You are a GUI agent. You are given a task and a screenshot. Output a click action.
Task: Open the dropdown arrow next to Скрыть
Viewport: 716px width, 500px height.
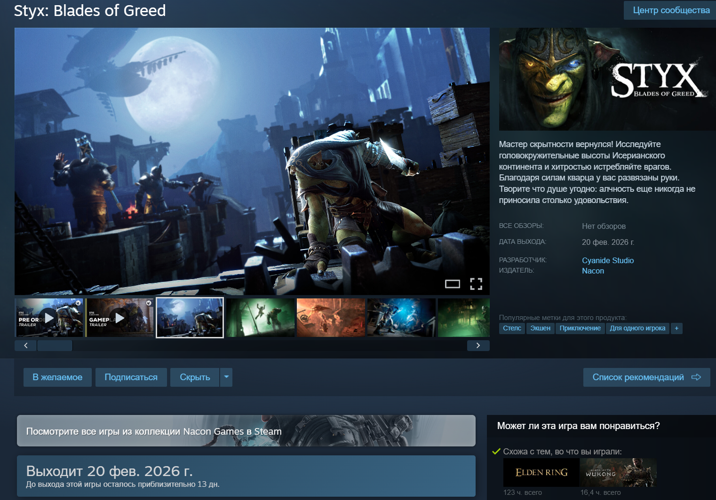click(226, 377)
